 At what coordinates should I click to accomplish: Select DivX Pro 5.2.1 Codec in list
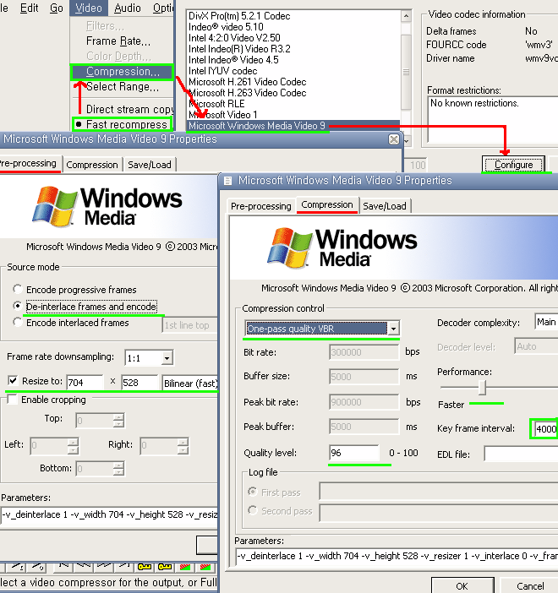click(x=239, y=16)
